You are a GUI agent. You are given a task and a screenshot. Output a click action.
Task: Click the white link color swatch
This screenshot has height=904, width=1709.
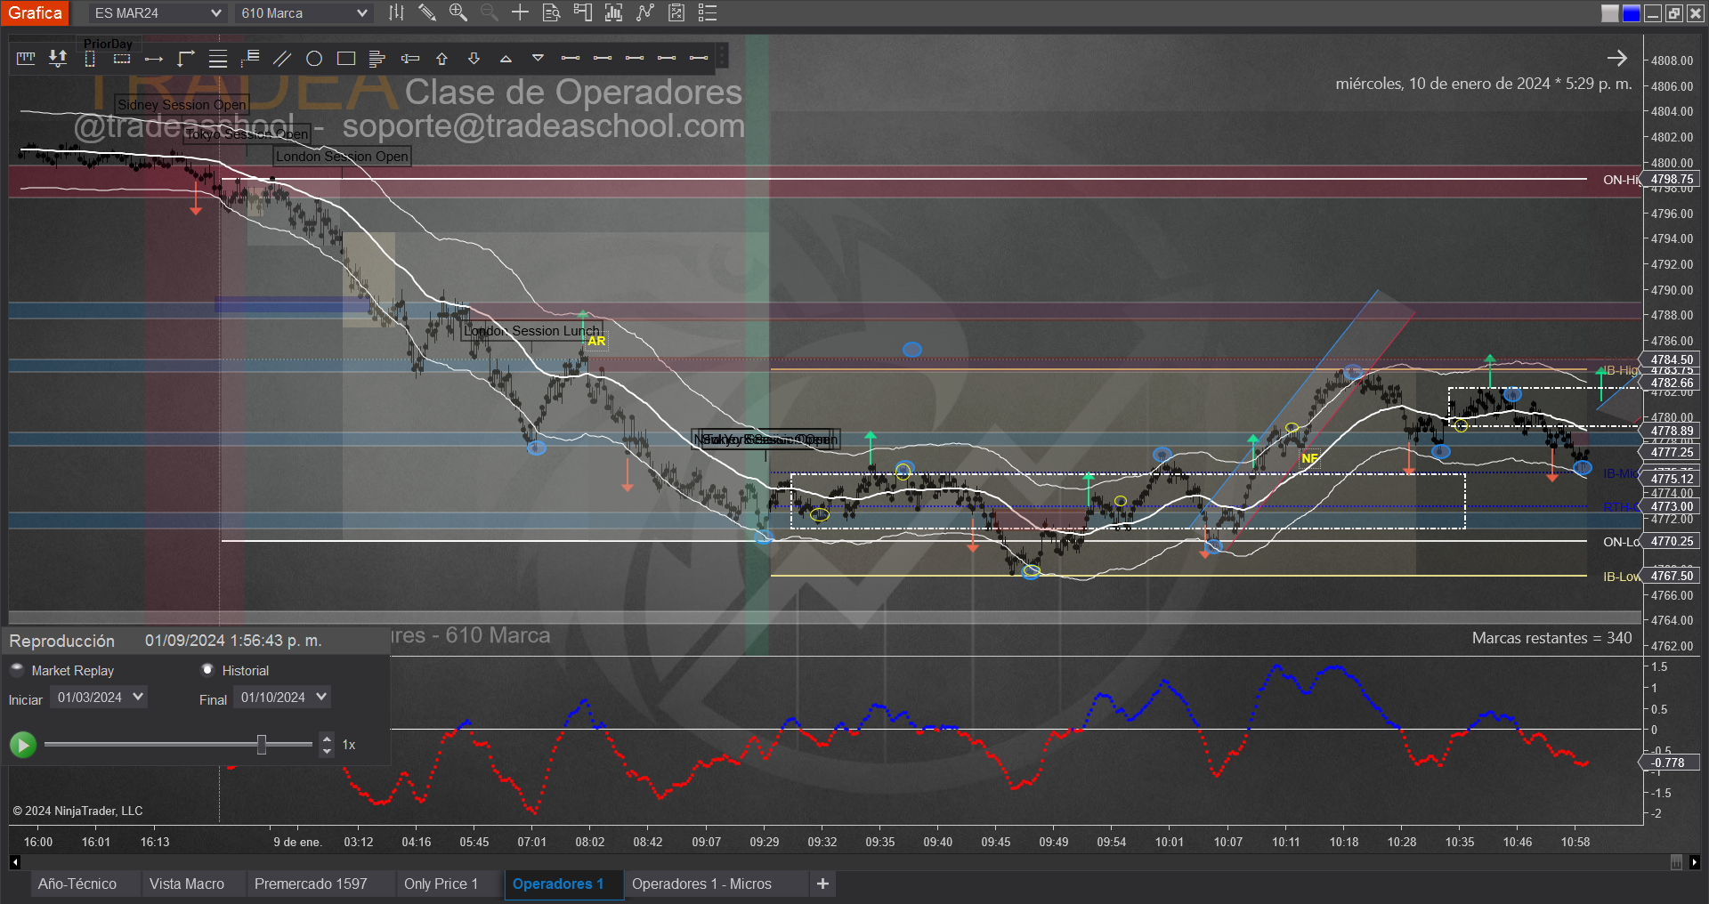point(1610,13)
